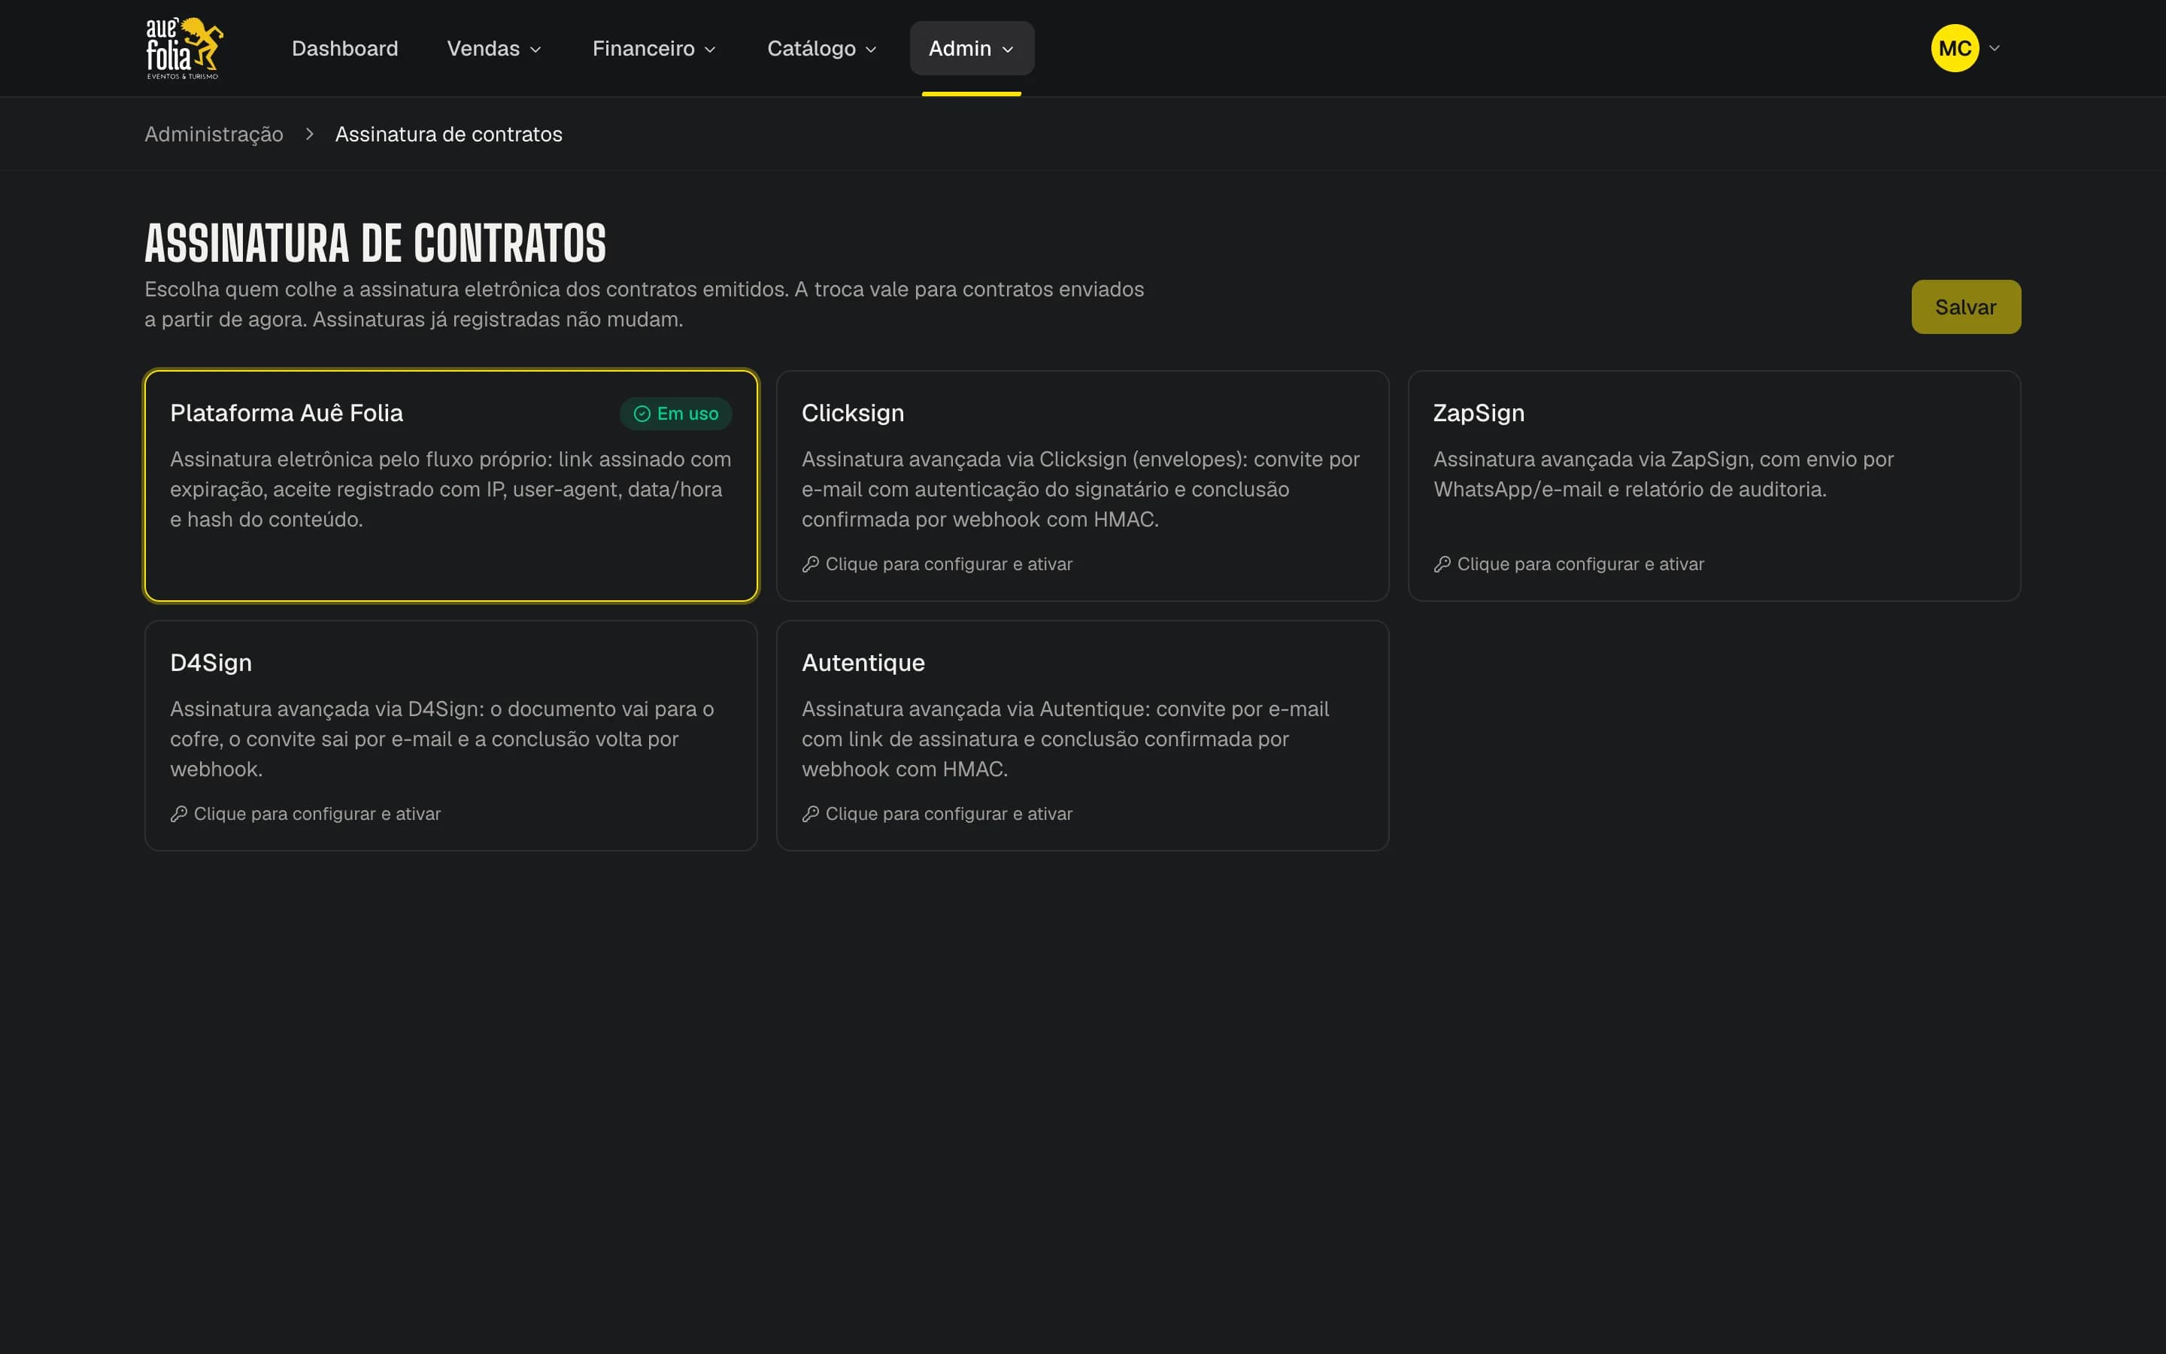
Task: Select the Clicksign provider card
Action: [x=1082, y=486]
